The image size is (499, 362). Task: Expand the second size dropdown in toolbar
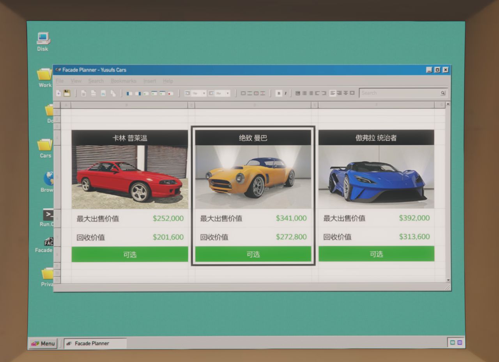click(x=228, y=93)
